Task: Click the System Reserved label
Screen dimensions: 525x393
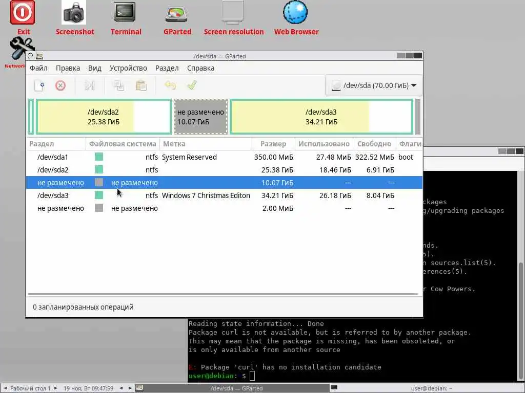Action: [189, 157]
